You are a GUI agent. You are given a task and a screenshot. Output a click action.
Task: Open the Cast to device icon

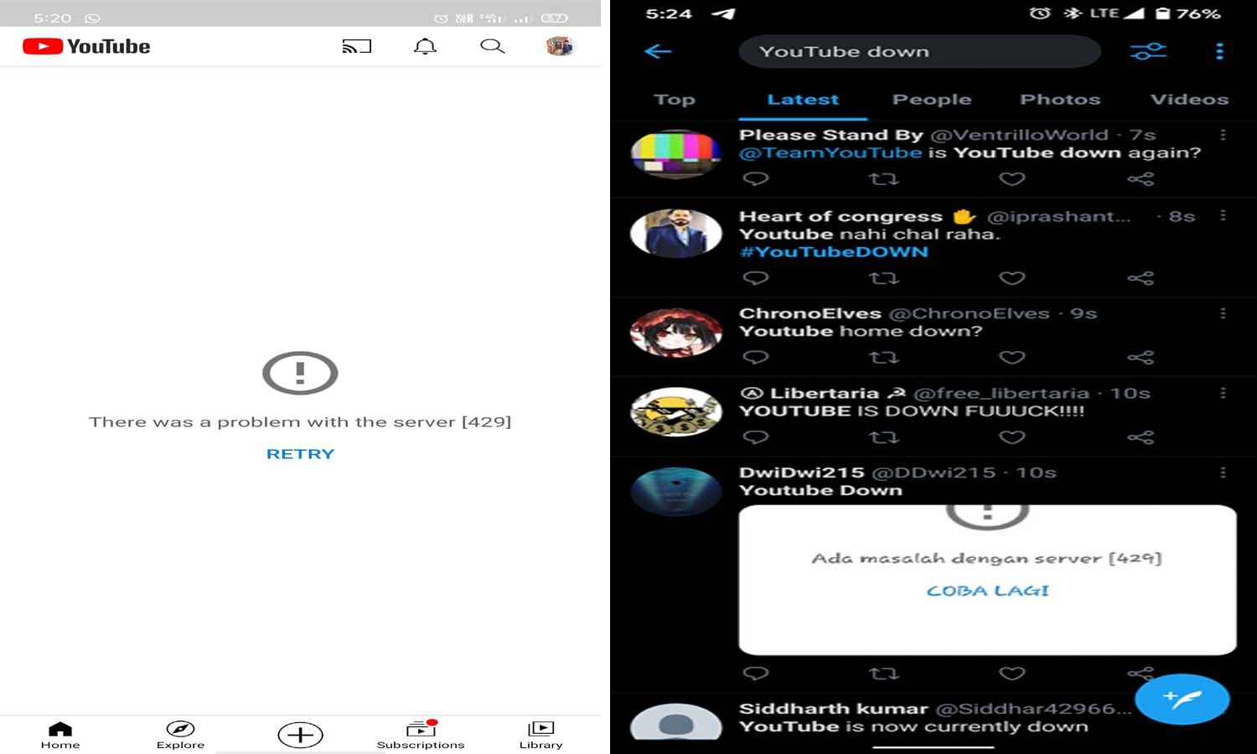tap(357, 47)
